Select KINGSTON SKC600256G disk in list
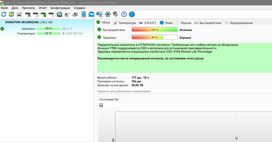272x142 pixels. click(x=47, y=28)
